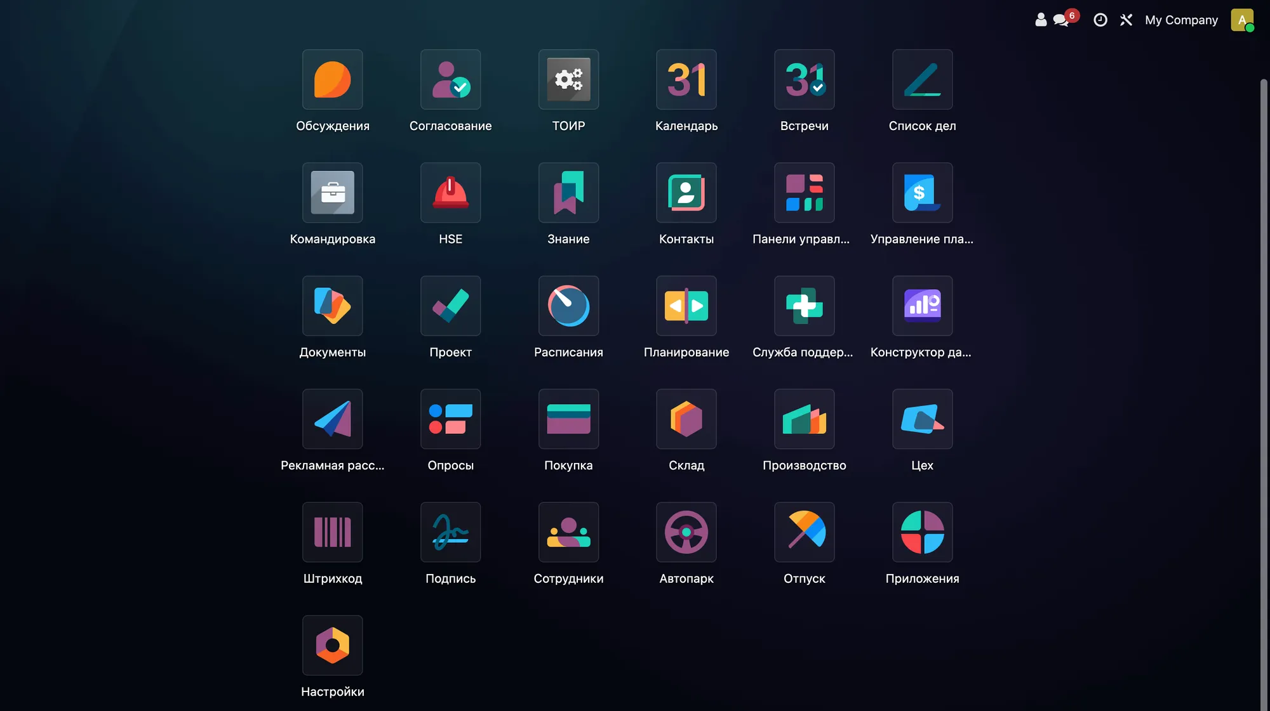1270x711 pixels.
Task: Open the Расписания app
Action: [568, 306]
